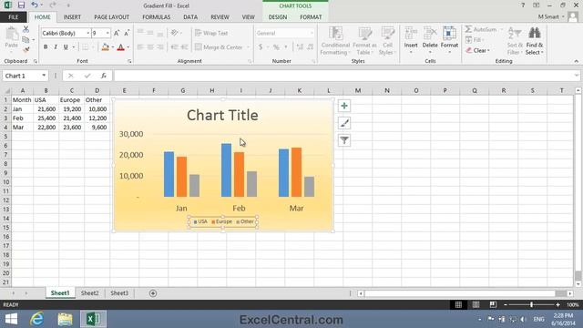Viewport: 583px width, 328px height.
Task: Toggle Bold formatting
Action: pyautogui.click(x=46, y=47)
